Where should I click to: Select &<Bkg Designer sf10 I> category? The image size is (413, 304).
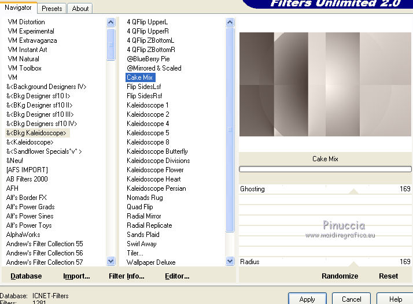[x=38, y=96]
